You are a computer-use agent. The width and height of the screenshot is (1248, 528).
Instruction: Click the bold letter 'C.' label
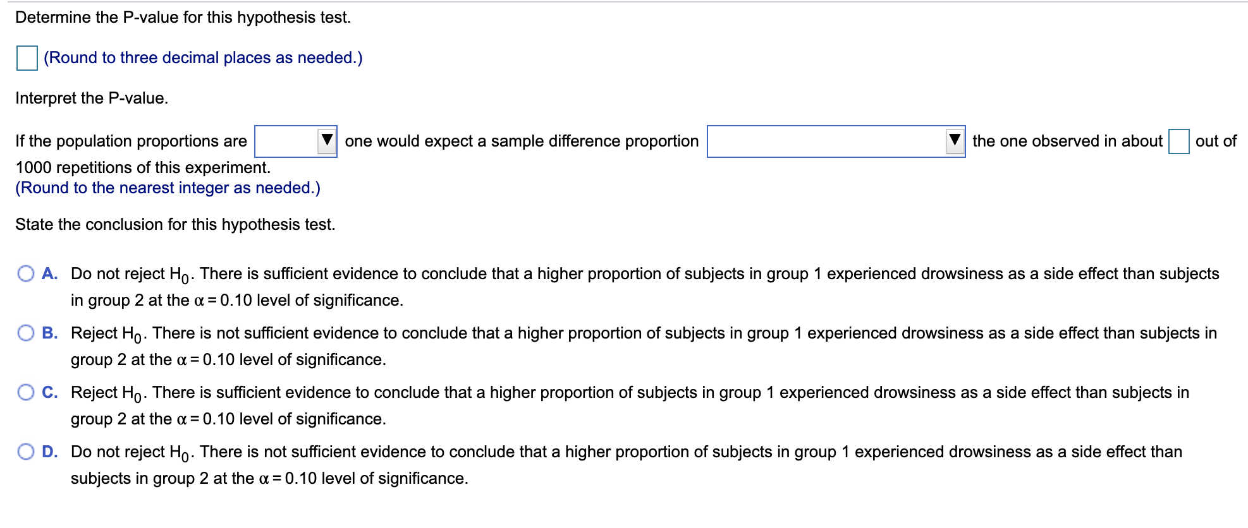tap(50, 392)
